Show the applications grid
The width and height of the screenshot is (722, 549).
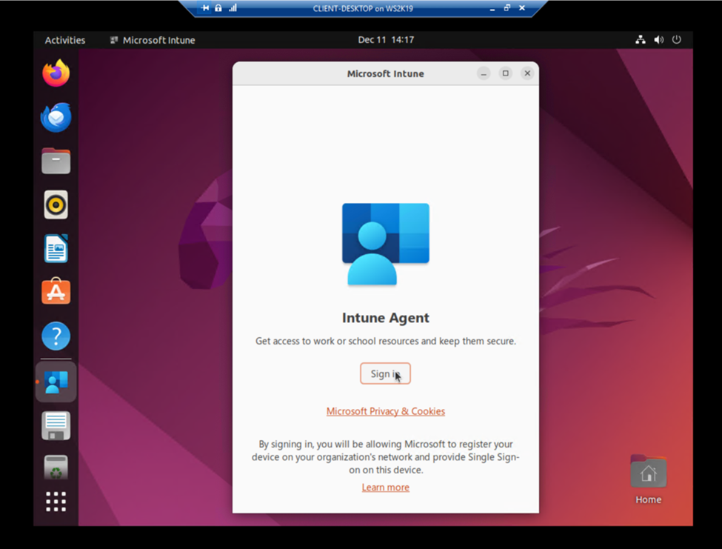click(56, 502)
